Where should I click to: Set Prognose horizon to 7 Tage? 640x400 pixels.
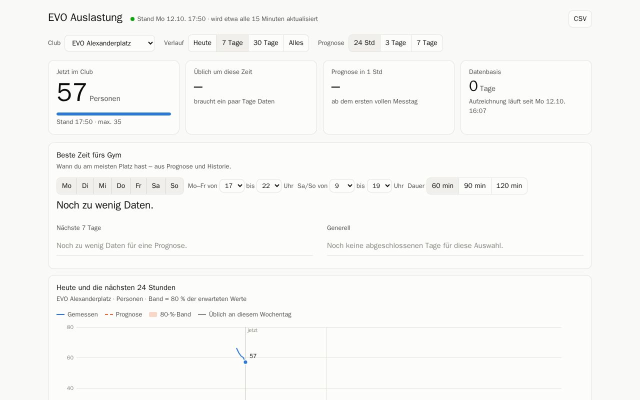tap(427, 43)
